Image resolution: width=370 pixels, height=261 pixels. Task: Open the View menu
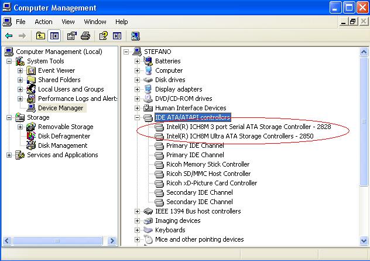pyautogui.click(x=68, y=22)
